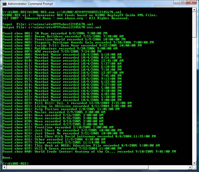199x172 pixels.
Task: Click show 001 '30 Days' line
Action: pos(55,33)
